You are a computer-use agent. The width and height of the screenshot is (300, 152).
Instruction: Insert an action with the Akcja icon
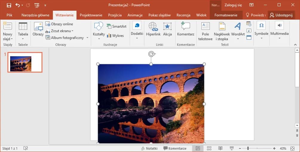(167, 27)
